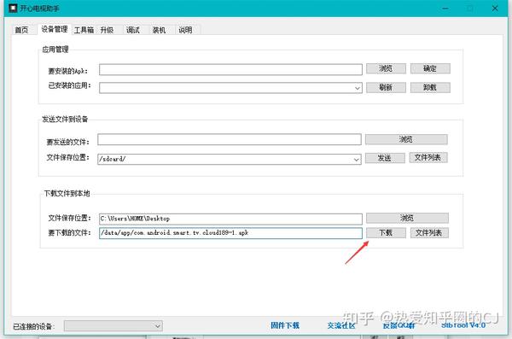The width and height of the screenshot is (512, 339).
Task: Select the 设备管理 tab
Action: (x=55, y=29)
